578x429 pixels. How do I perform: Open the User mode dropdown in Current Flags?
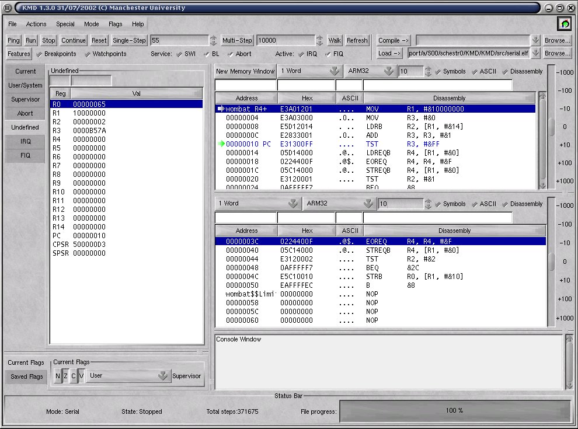click(x=128, y=376)
